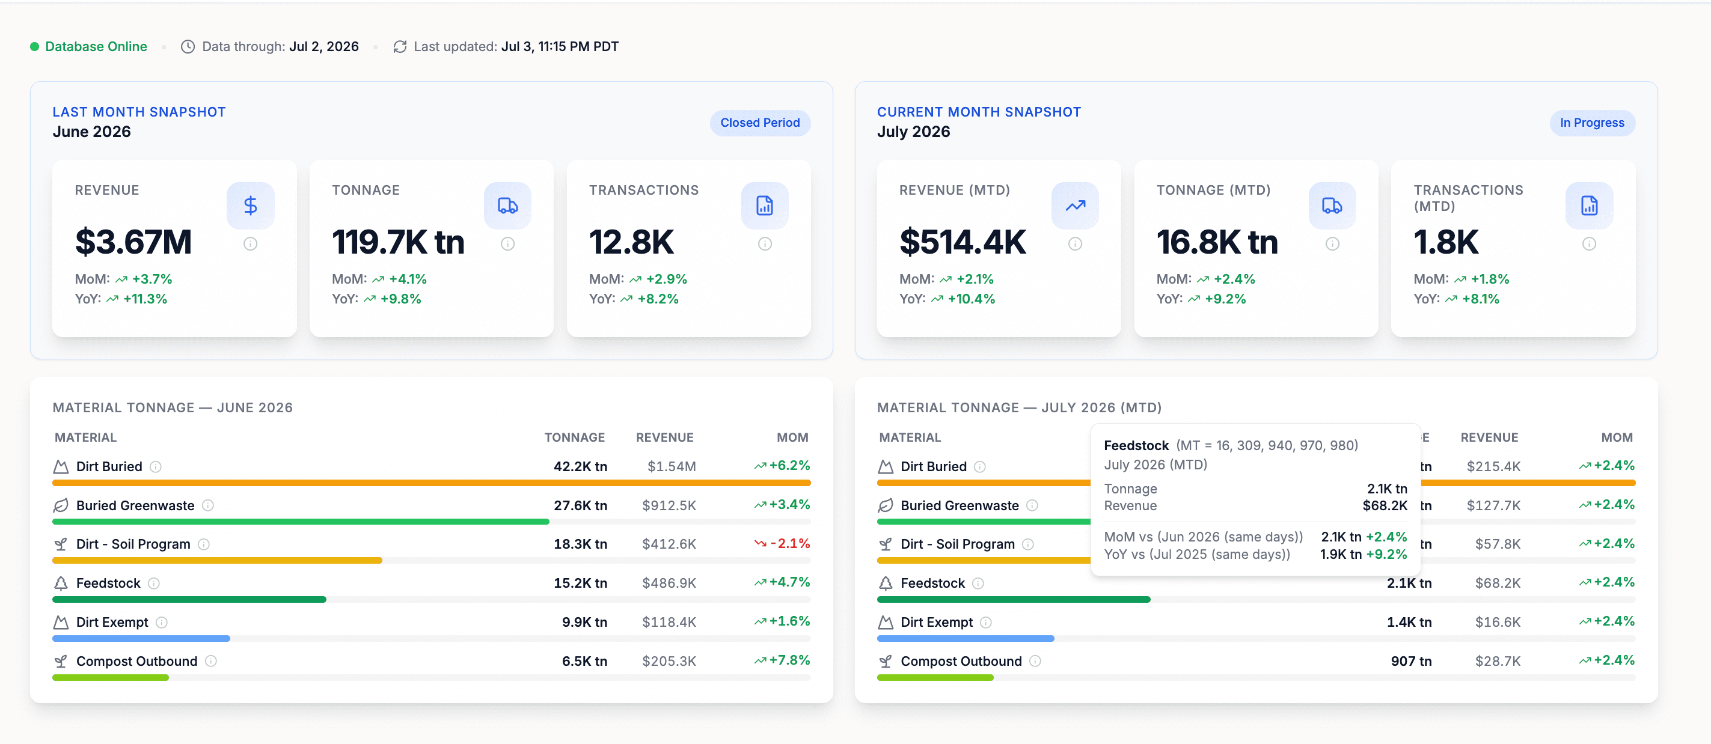Click the orange June Dirt Buried tonnage bar
Image resolution: width=1711 pixels, height=744 pixels.
click(x=431, y=483)
